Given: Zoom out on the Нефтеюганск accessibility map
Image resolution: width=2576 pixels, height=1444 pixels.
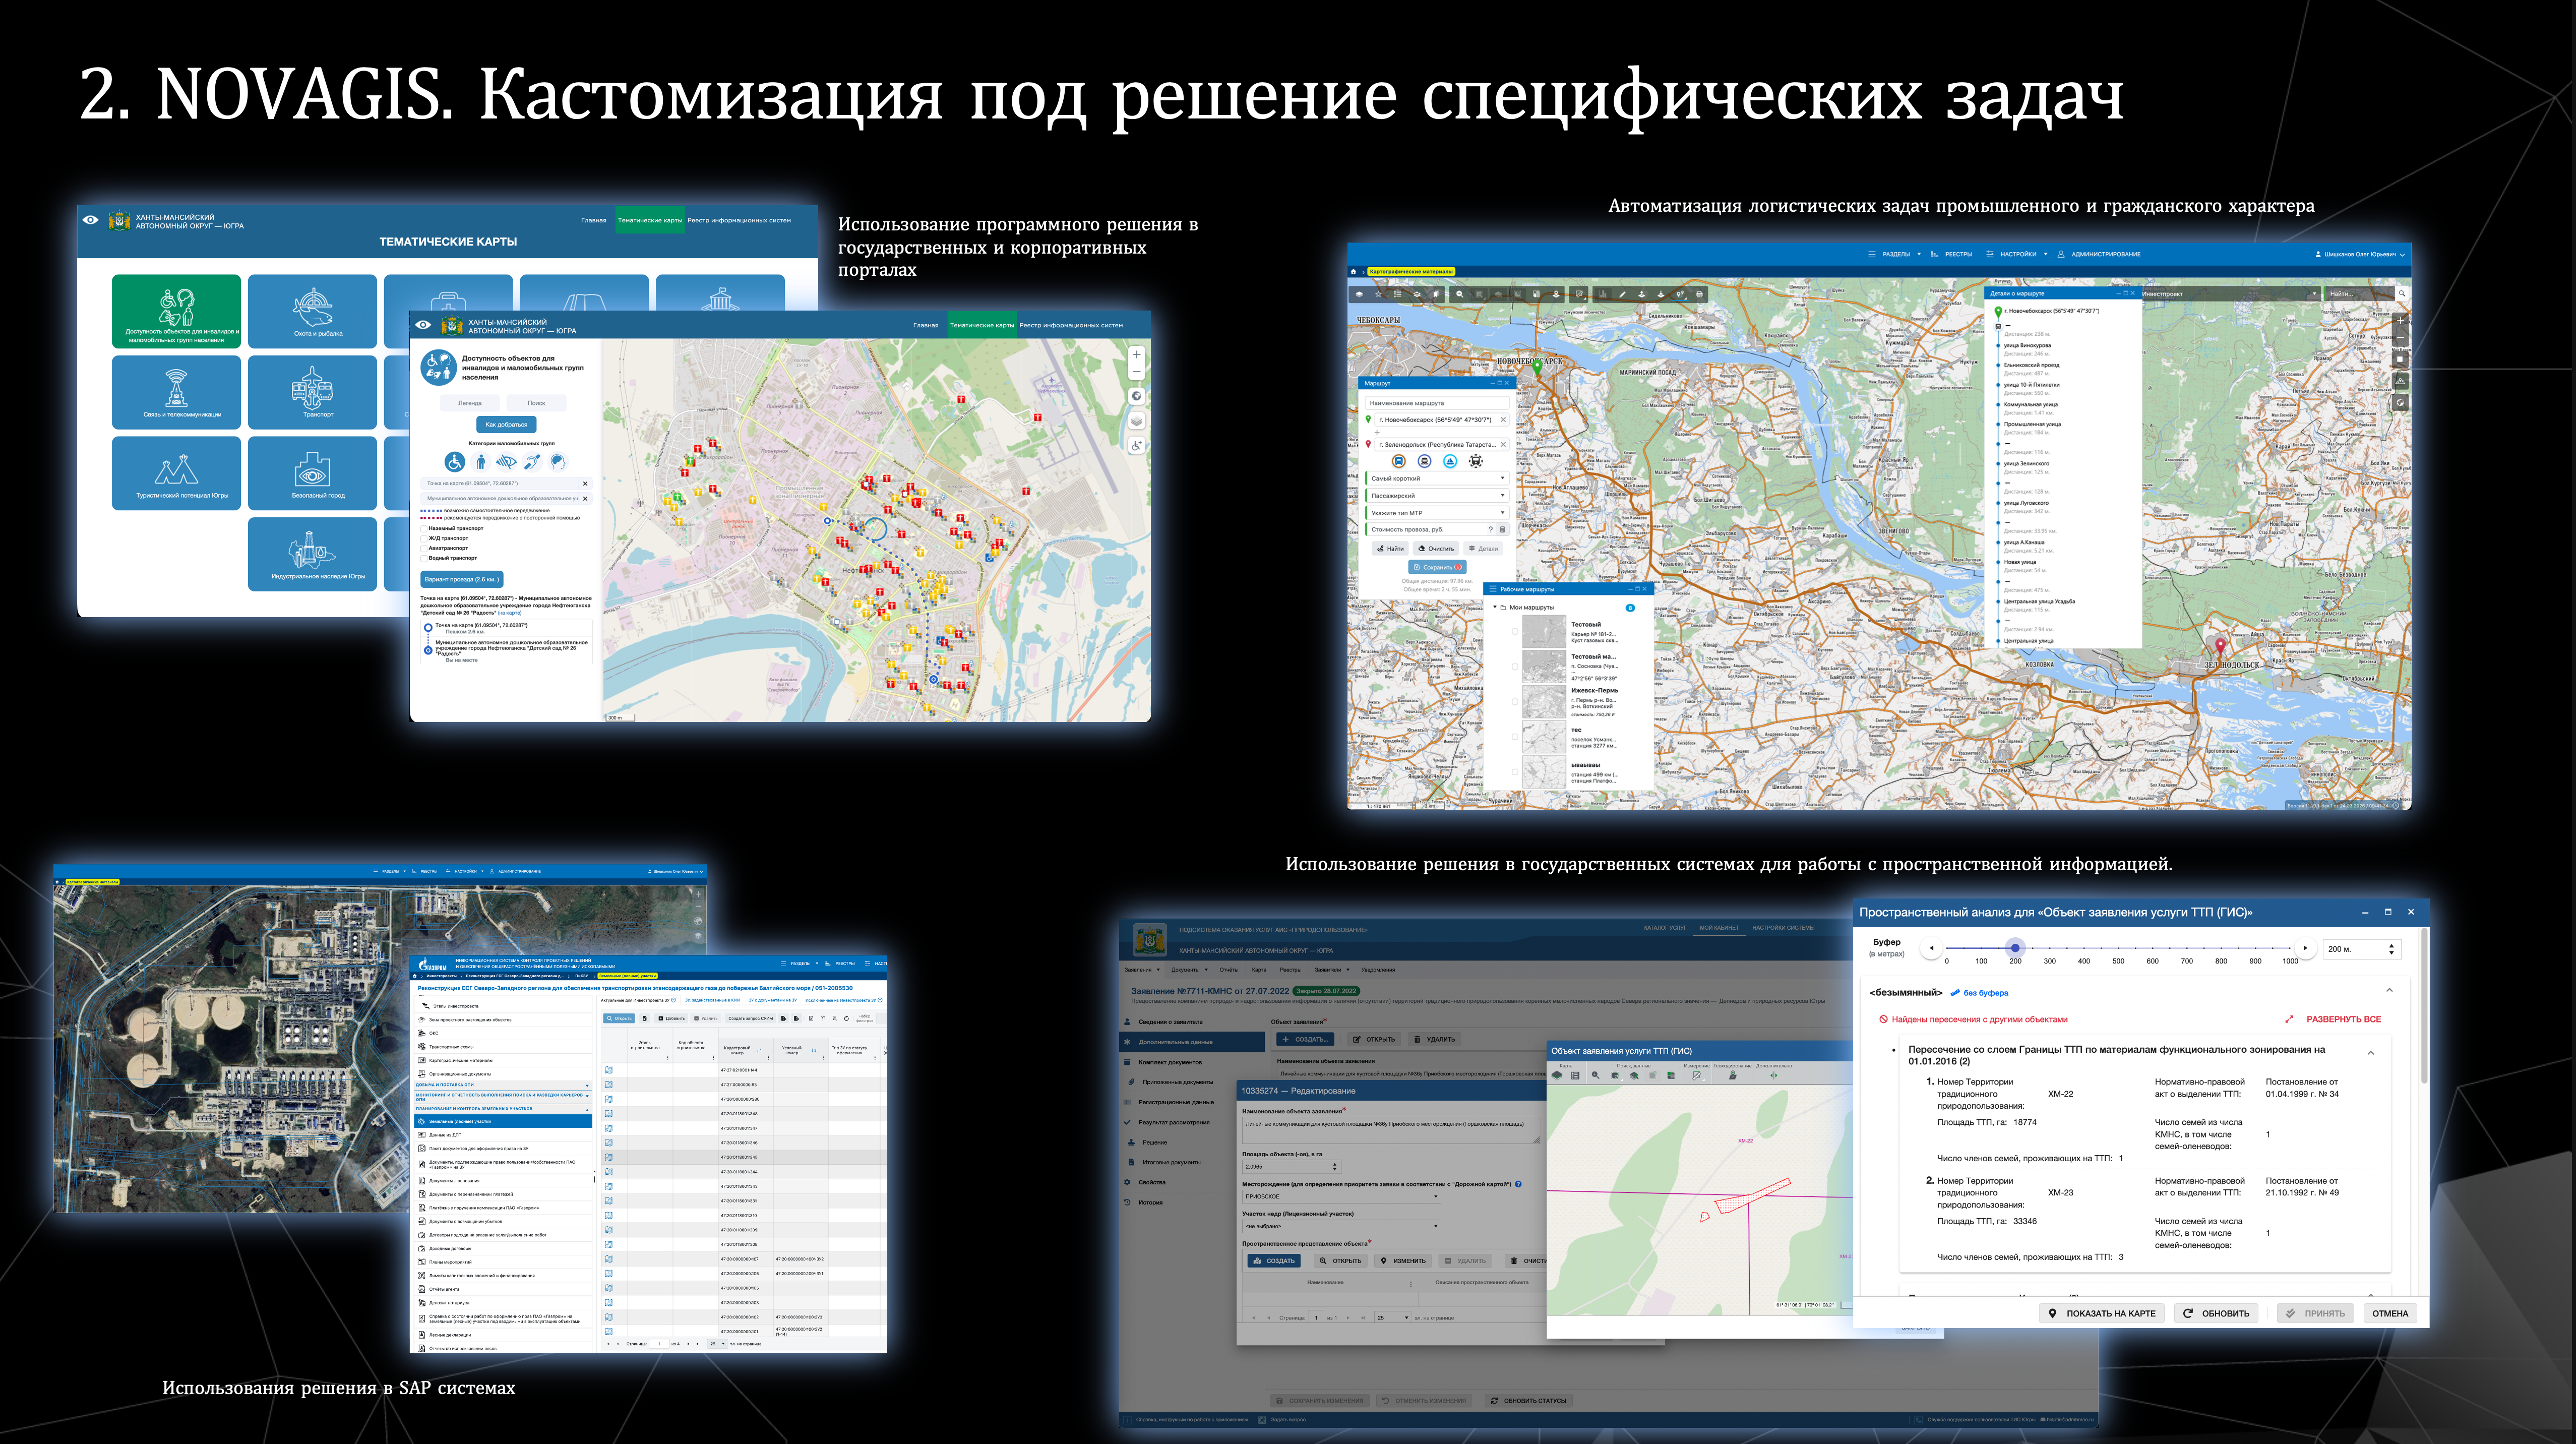Looking at the screenshot, I should coord(1136,372).
